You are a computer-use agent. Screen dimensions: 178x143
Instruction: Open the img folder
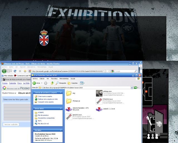coord(69,93)
